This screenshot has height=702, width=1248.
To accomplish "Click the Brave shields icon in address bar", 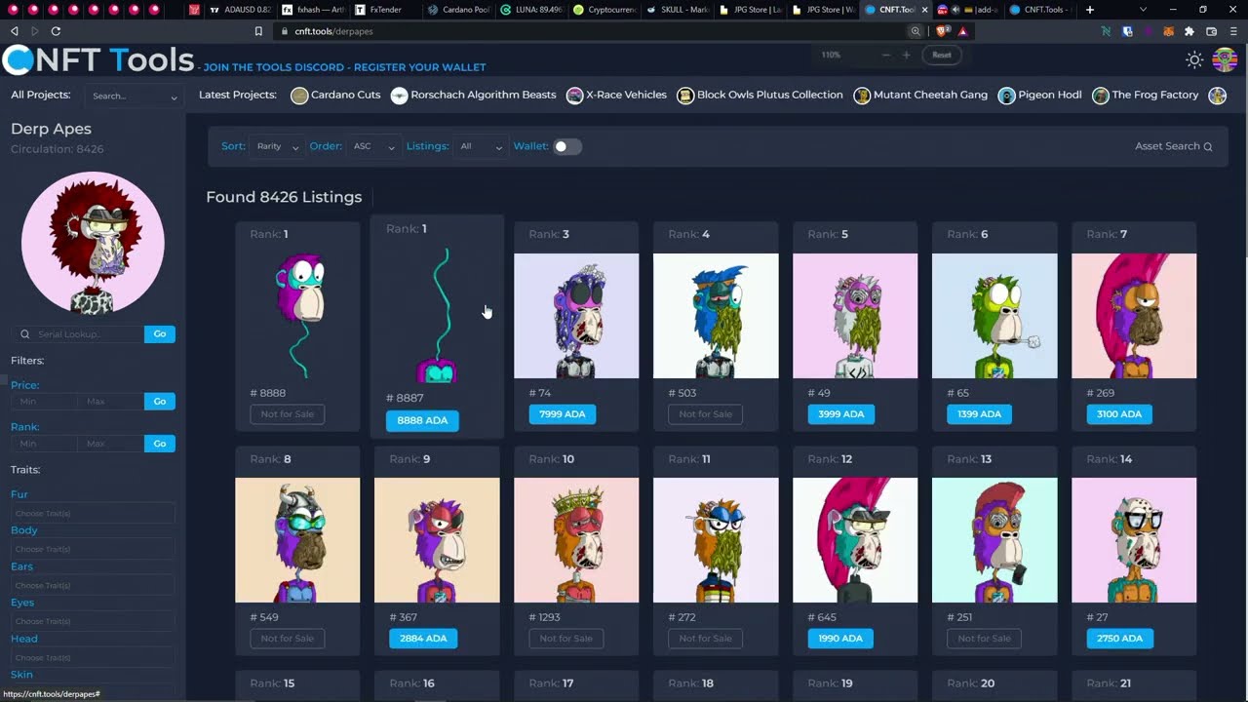I will click(943, 31).
